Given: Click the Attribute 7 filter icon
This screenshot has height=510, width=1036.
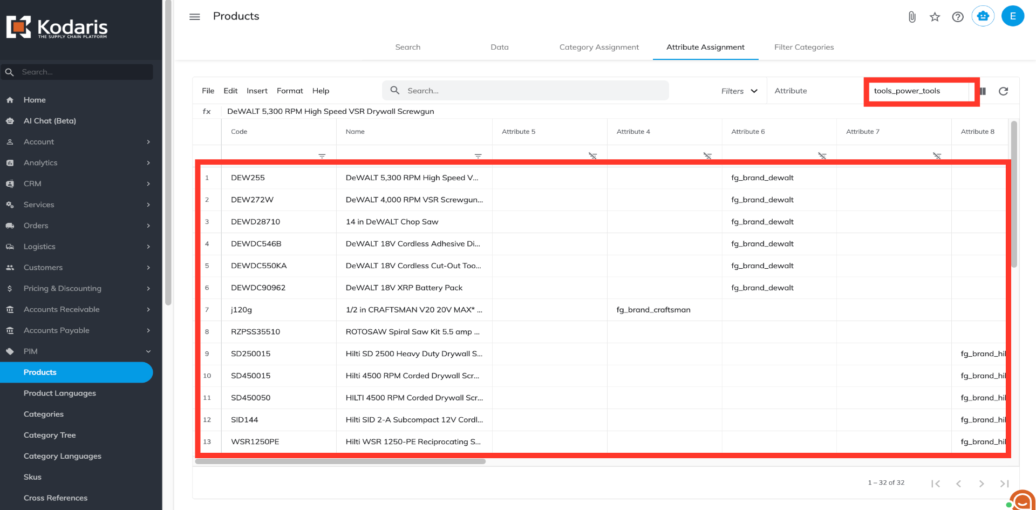Looking at the screenshot, I should pos(937,156).
